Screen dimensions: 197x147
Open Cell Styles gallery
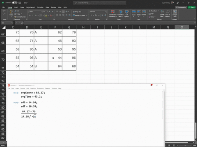point(127,14)
